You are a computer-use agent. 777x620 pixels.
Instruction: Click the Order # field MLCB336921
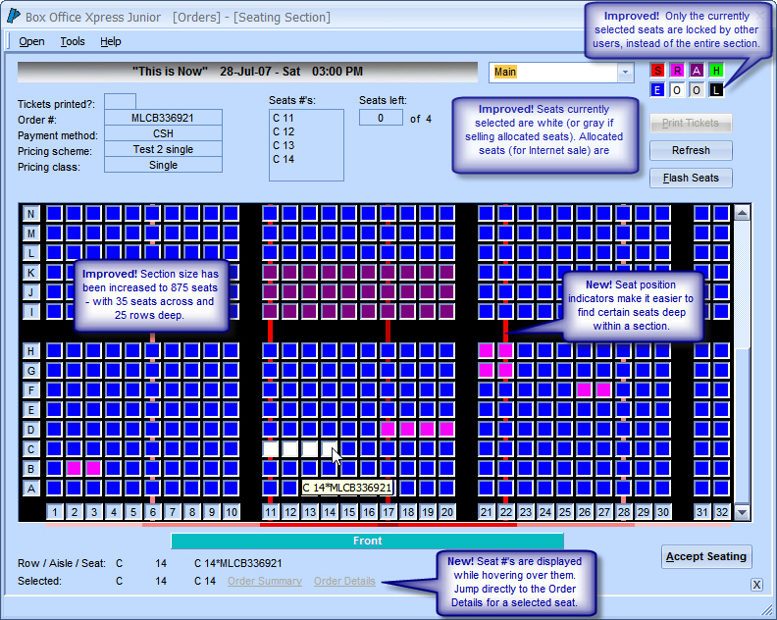(163, 118)
